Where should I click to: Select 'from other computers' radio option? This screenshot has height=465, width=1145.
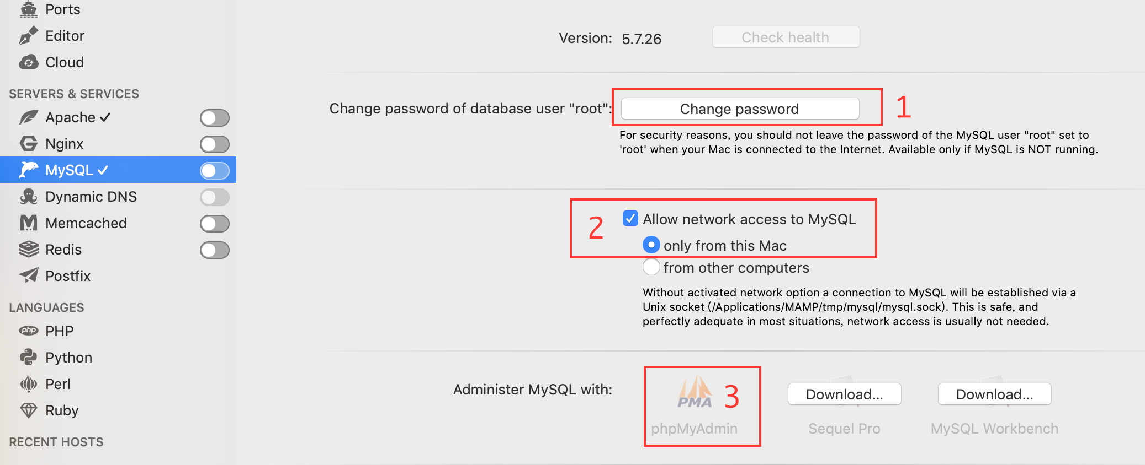pyautogui.click(x=651, y=267)
